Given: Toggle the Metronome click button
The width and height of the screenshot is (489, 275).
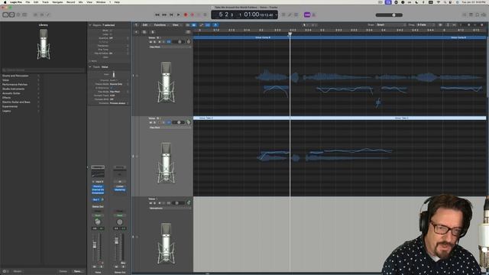Looking at the screenshot, I should click(314, 15).
